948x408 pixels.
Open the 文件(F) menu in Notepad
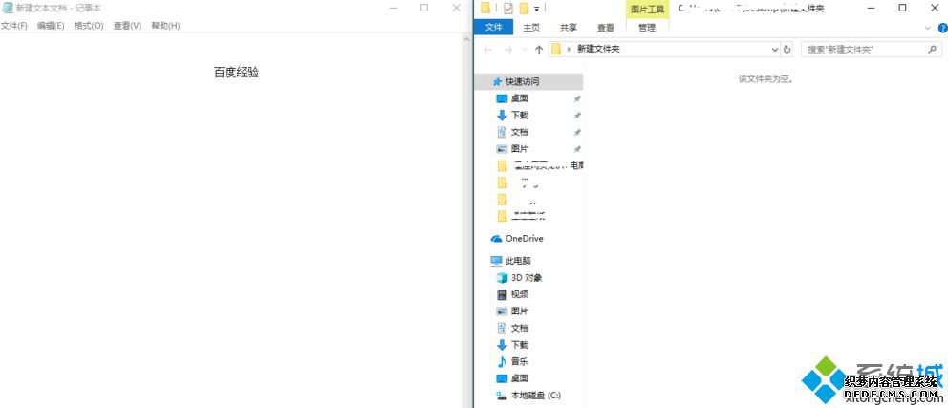[x=14, y=26]
